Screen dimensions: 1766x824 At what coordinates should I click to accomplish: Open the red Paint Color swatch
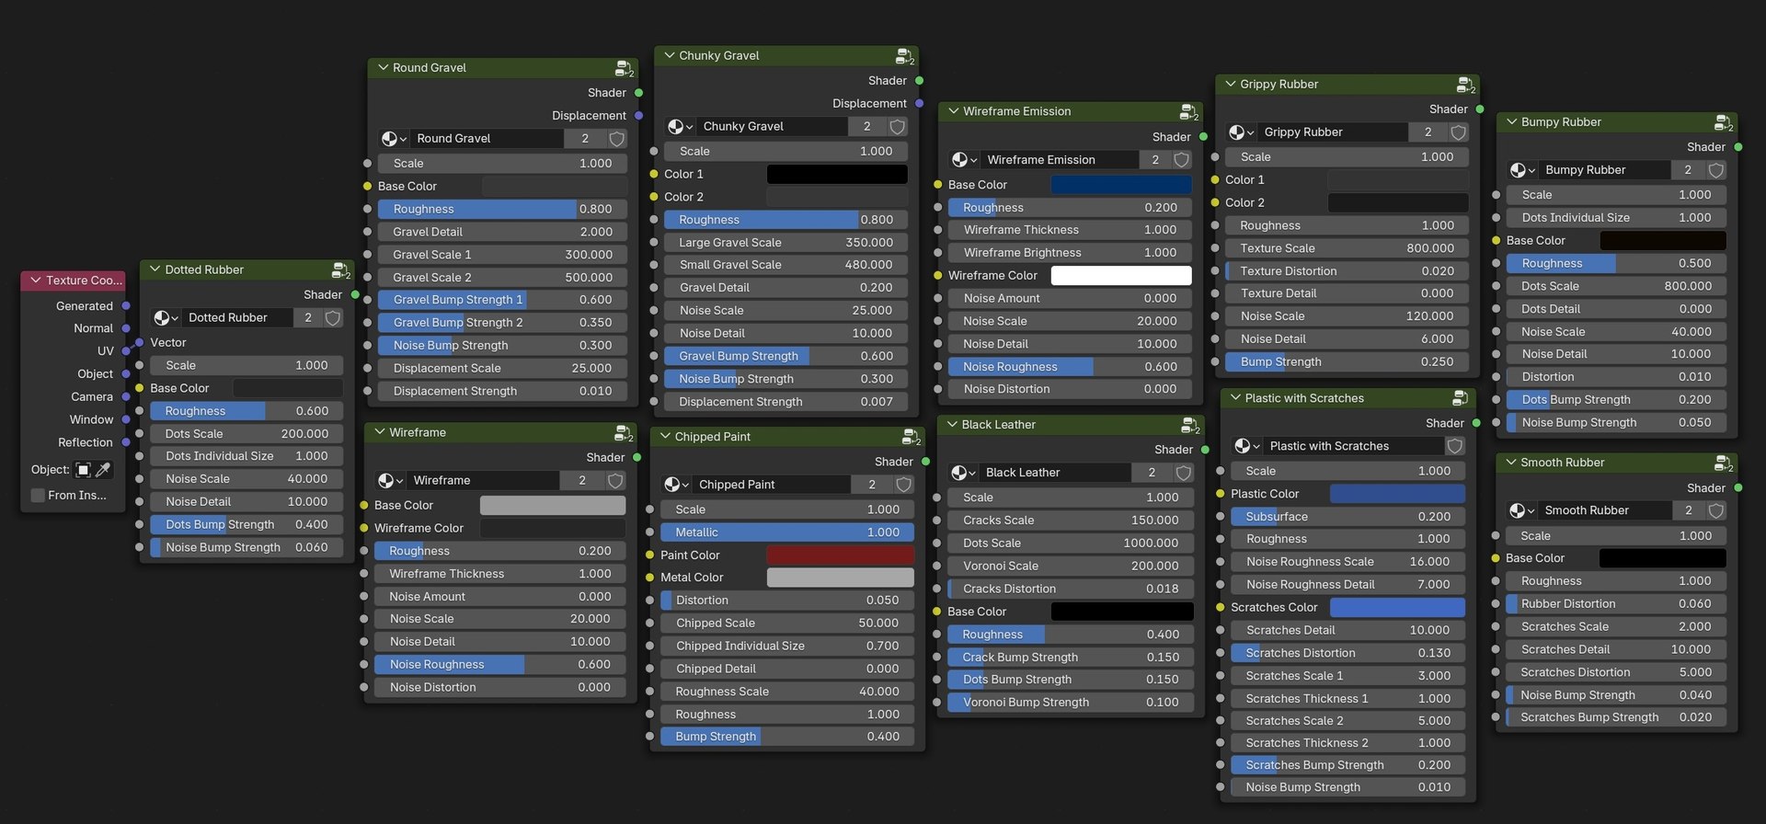coord(841,555)
